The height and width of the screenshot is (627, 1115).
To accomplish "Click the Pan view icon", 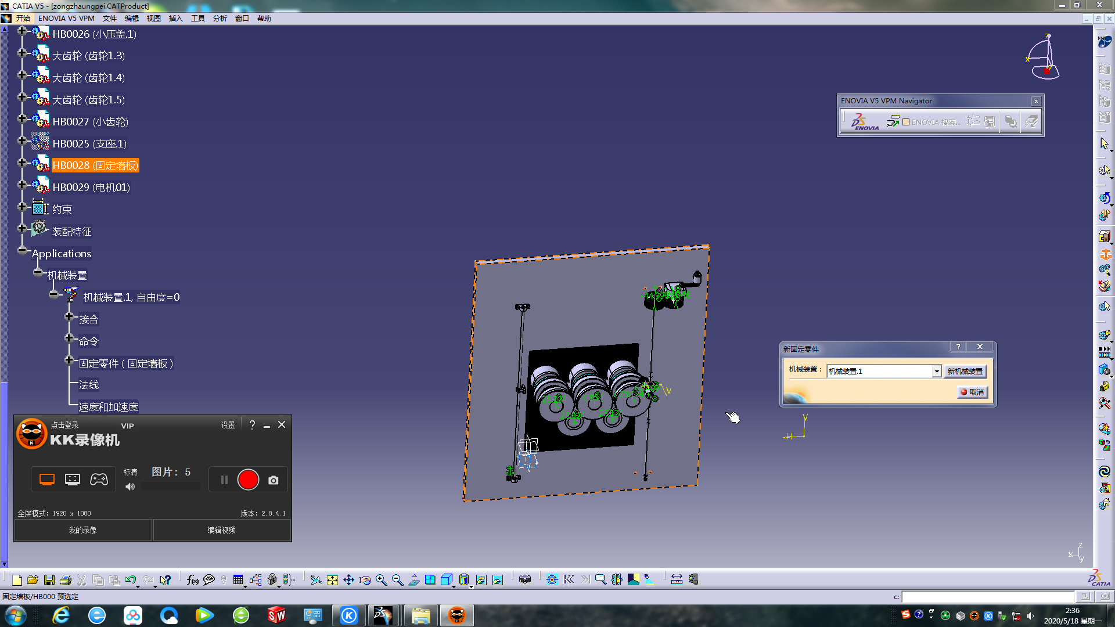I will (348, 580).
